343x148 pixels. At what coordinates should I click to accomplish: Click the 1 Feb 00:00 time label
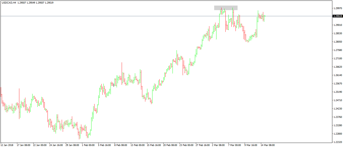coord(88,145)
